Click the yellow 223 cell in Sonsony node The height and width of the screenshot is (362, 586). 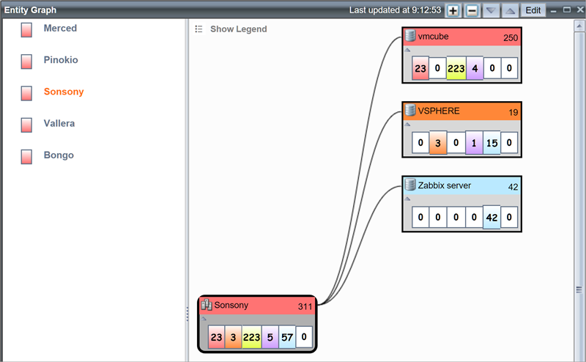(251, 337)
